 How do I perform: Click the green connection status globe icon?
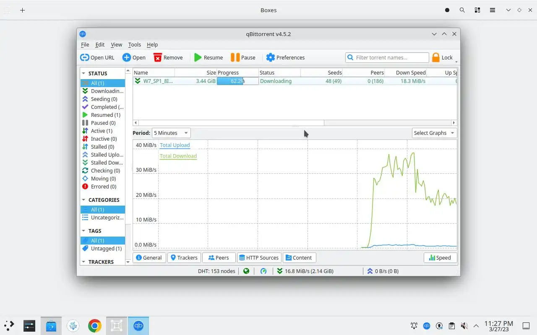(x=246, y=271)
